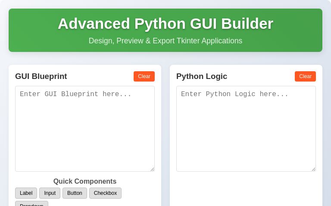Select the Python Logic panel heading
This screenshot has height=206, width=331.
[x=202, y=76]
